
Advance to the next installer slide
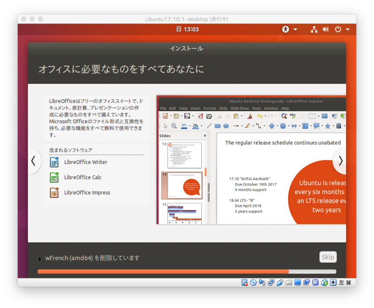[340, 161]
